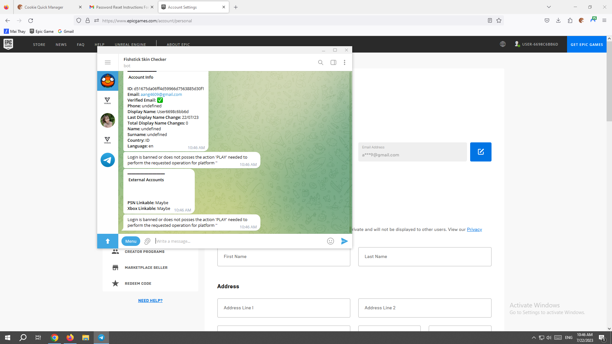The width and height of the screenshot is (612, 344).
Task: Click the Epic Games logo
Action: click(x=8, y=44)
